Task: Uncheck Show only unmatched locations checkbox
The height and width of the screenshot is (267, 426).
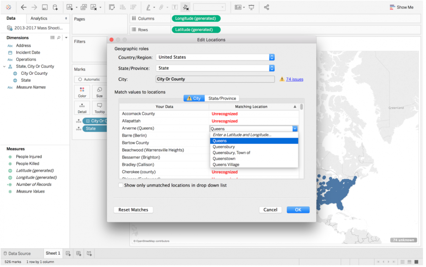Action: point(121,185)
